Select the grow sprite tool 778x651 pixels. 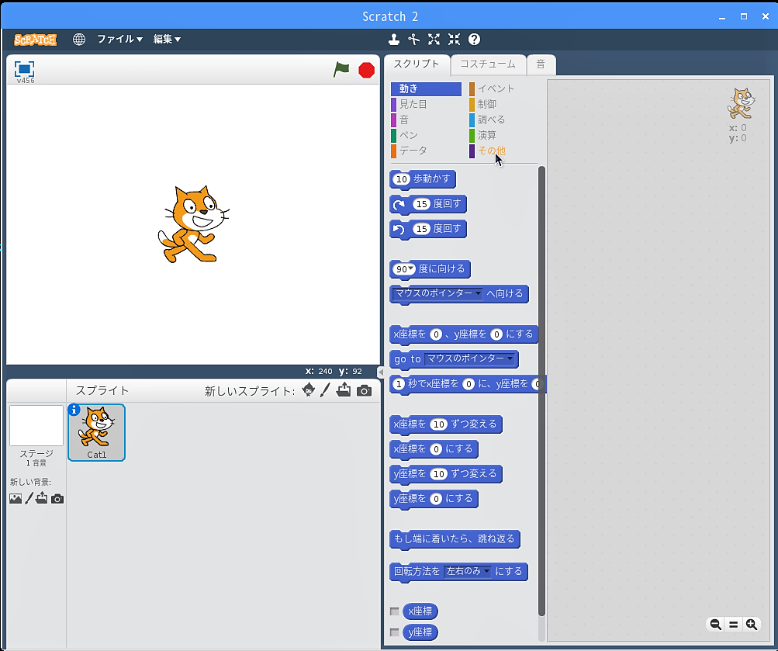[x=434, y=40]
